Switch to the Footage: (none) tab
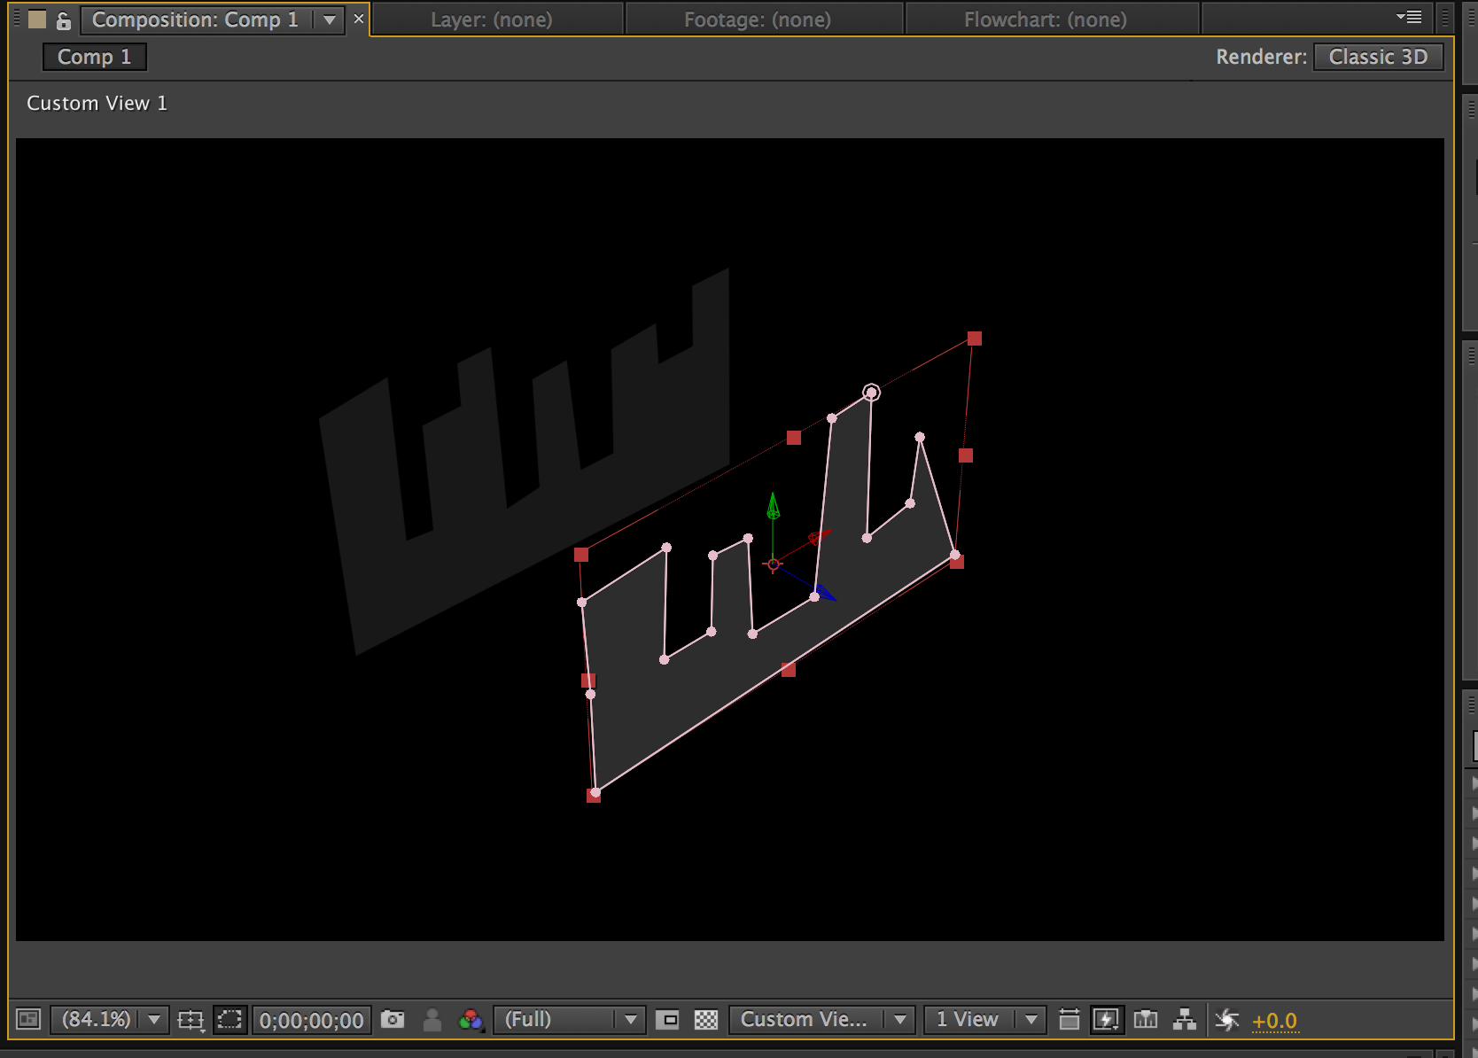1478x1058 pixels. click(x=758, y=19)
